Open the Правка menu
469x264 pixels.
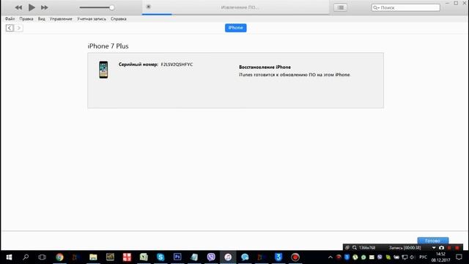point(26,19)
